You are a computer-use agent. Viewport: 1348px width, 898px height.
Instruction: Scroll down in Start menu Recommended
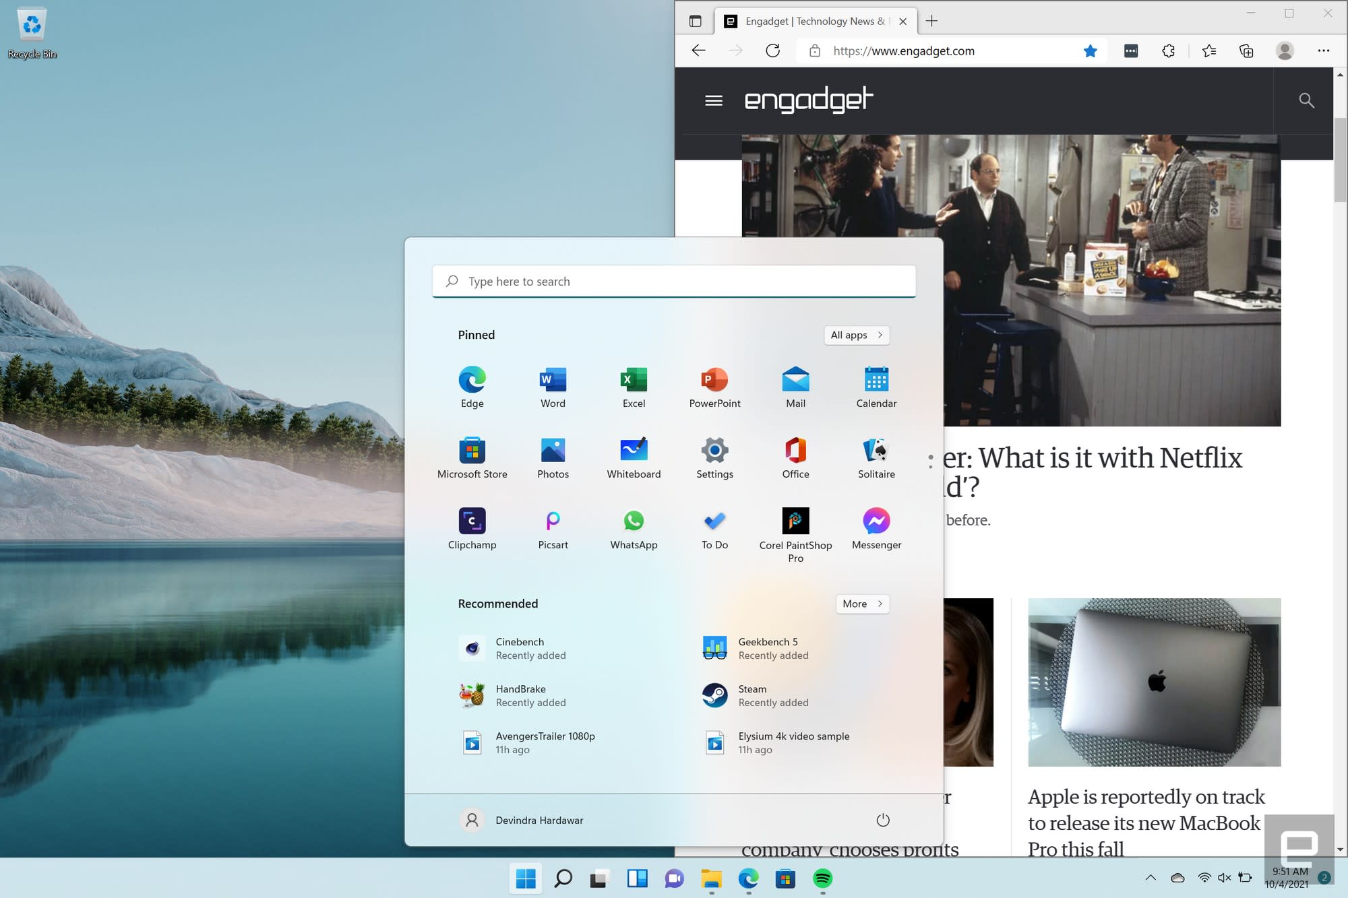(x=862, y=602)
